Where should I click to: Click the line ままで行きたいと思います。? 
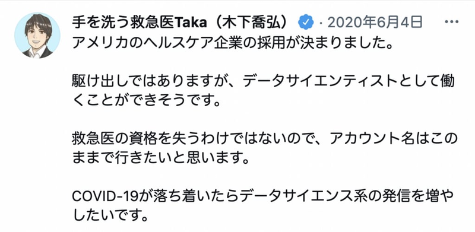click(160, 158)
